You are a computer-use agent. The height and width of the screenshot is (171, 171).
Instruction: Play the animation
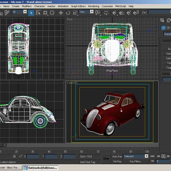pyautogui.click(x=163, y=156)
